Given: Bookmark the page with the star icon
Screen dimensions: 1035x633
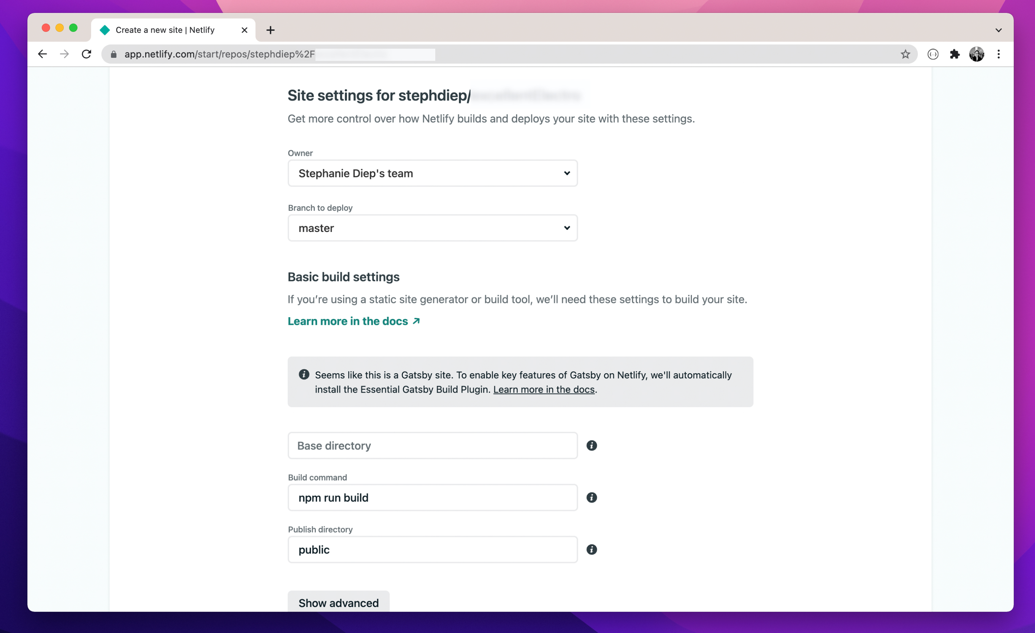Looking at the screenshot, I should click(905, 54).
